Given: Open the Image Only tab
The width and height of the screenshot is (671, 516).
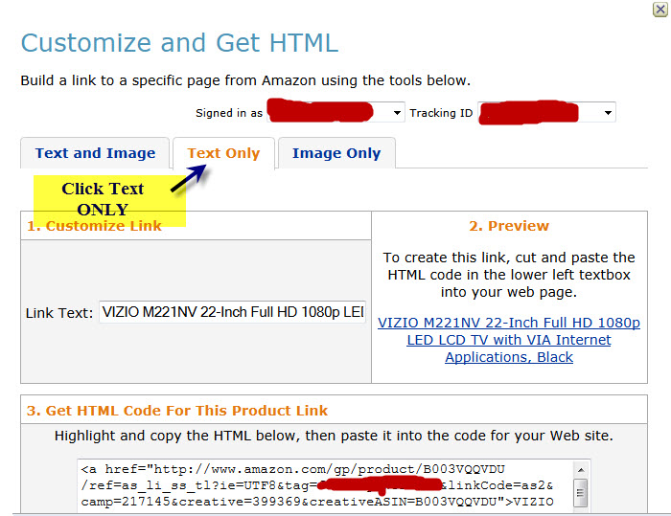Looking at the screenshot, I should pyautogui.click(x=335, y=153).
